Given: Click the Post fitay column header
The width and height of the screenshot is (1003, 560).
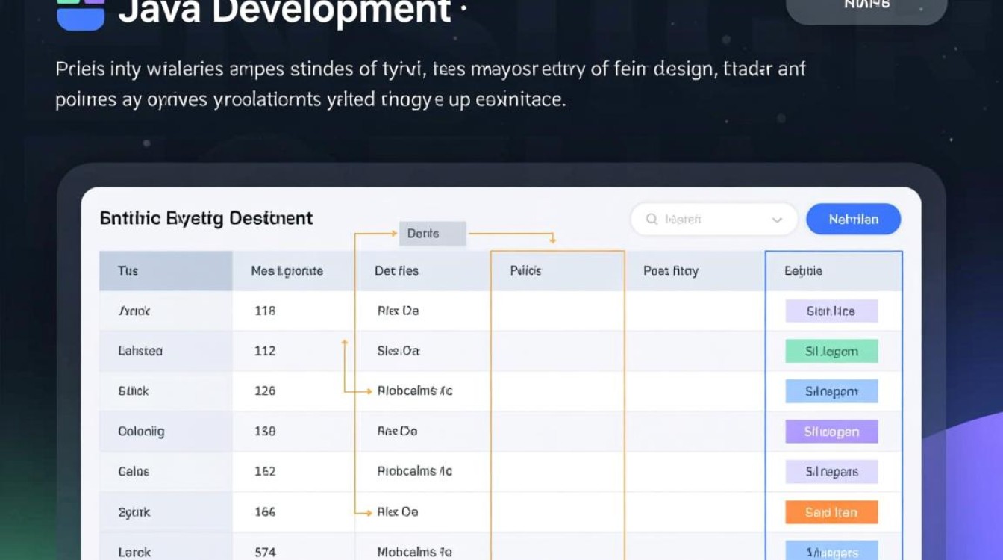Looking at the screenshot, I should [670, 271].
